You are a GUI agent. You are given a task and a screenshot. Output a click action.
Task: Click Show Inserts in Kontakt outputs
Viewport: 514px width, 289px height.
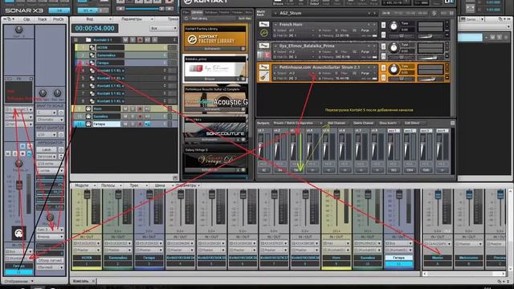(x=388, y=123)
